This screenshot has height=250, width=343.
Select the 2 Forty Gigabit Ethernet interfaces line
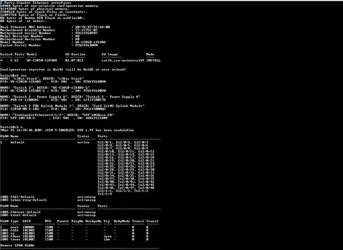(36, 3)
